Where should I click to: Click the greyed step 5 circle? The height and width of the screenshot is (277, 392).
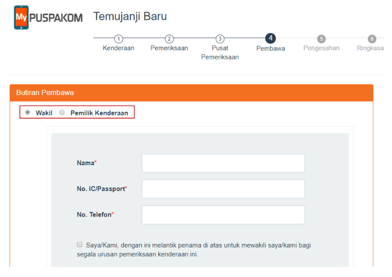pos(321,39)
